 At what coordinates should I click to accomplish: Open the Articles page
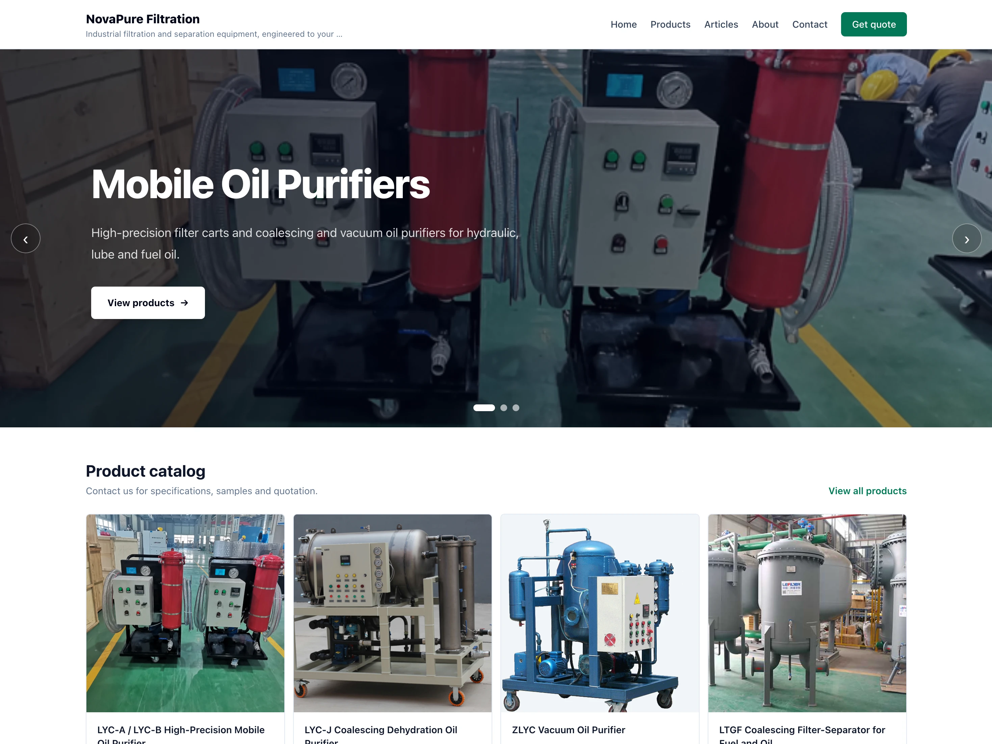pyautogui.click(x=721, y=24)
